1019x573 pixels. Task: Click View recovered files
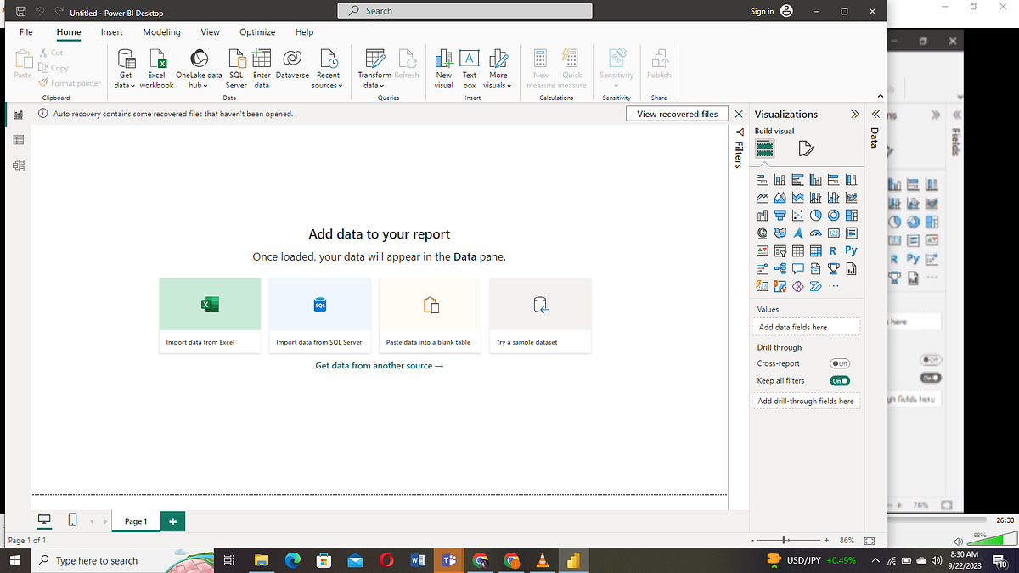click(x=677, y=113)
